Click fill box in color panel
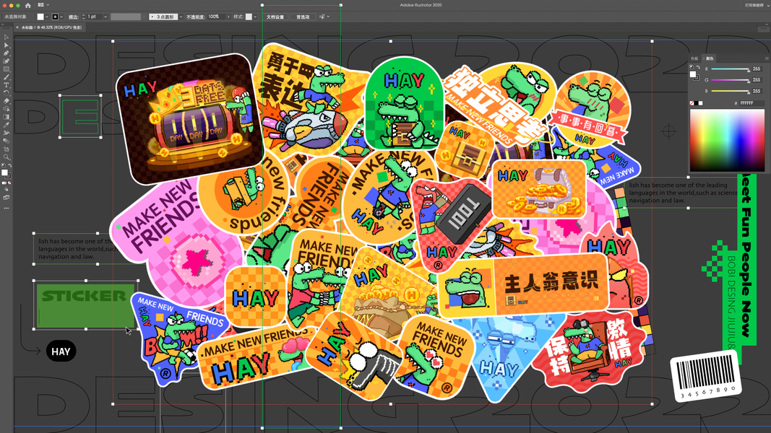The height and width of the screenshot is (433, 771). (x=693, y=74)
